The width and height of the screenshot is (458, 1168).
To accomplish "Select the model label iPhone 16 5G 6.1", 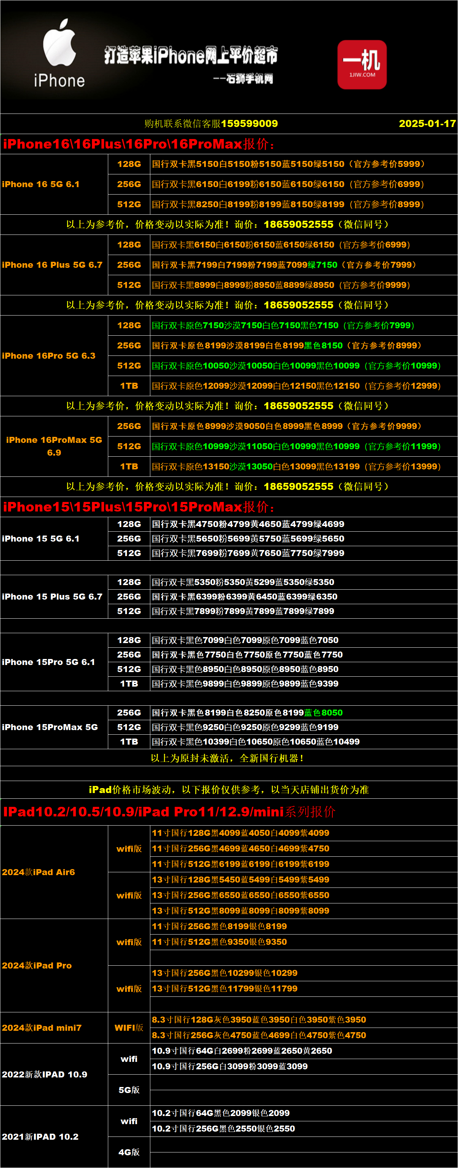I will click(x=41, y=184).
